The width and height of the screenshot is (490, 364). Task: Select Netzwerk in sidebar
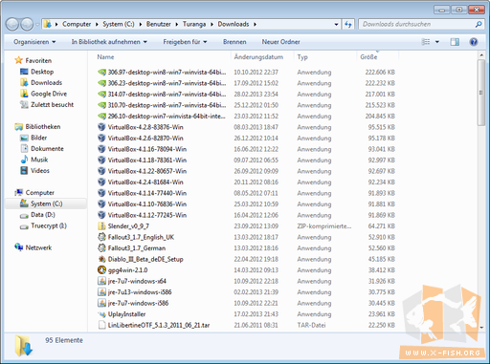[x=38, y=247]
